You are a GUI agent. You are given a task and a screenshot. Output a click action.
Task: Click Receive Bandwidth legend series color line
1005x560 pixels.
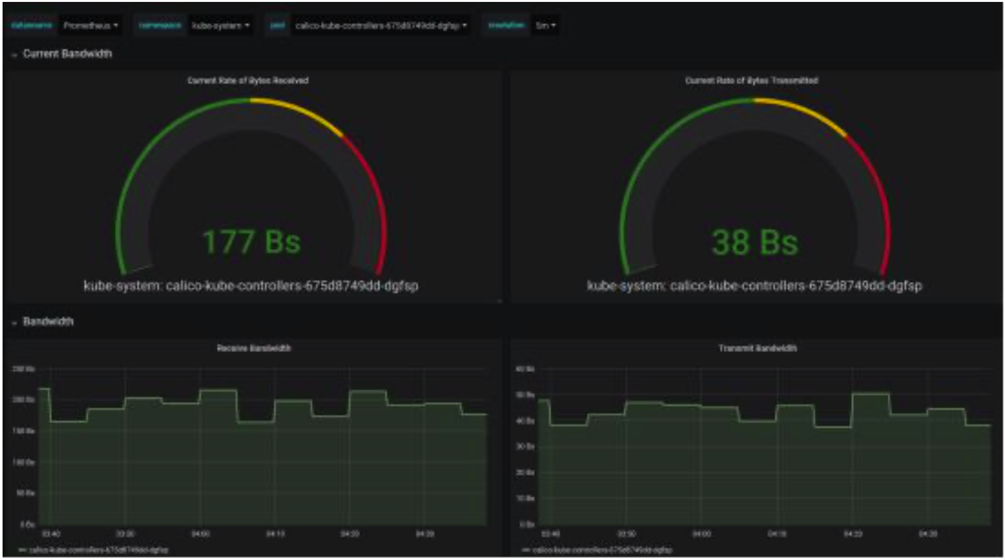(23, 550)
